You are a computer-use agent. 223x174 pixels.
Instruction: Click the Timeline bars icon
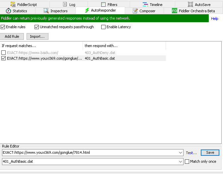(145, 4)
